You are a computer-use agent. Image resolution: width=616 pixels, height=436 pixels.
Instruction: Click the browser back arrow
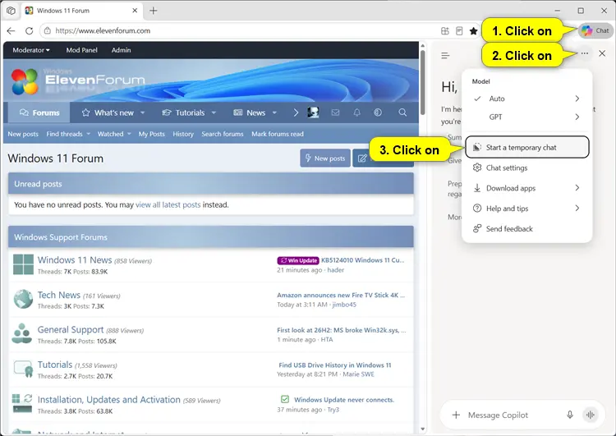coord(11,30)
